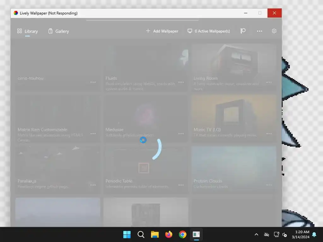Show hidden system tray icons

point(256,234)
